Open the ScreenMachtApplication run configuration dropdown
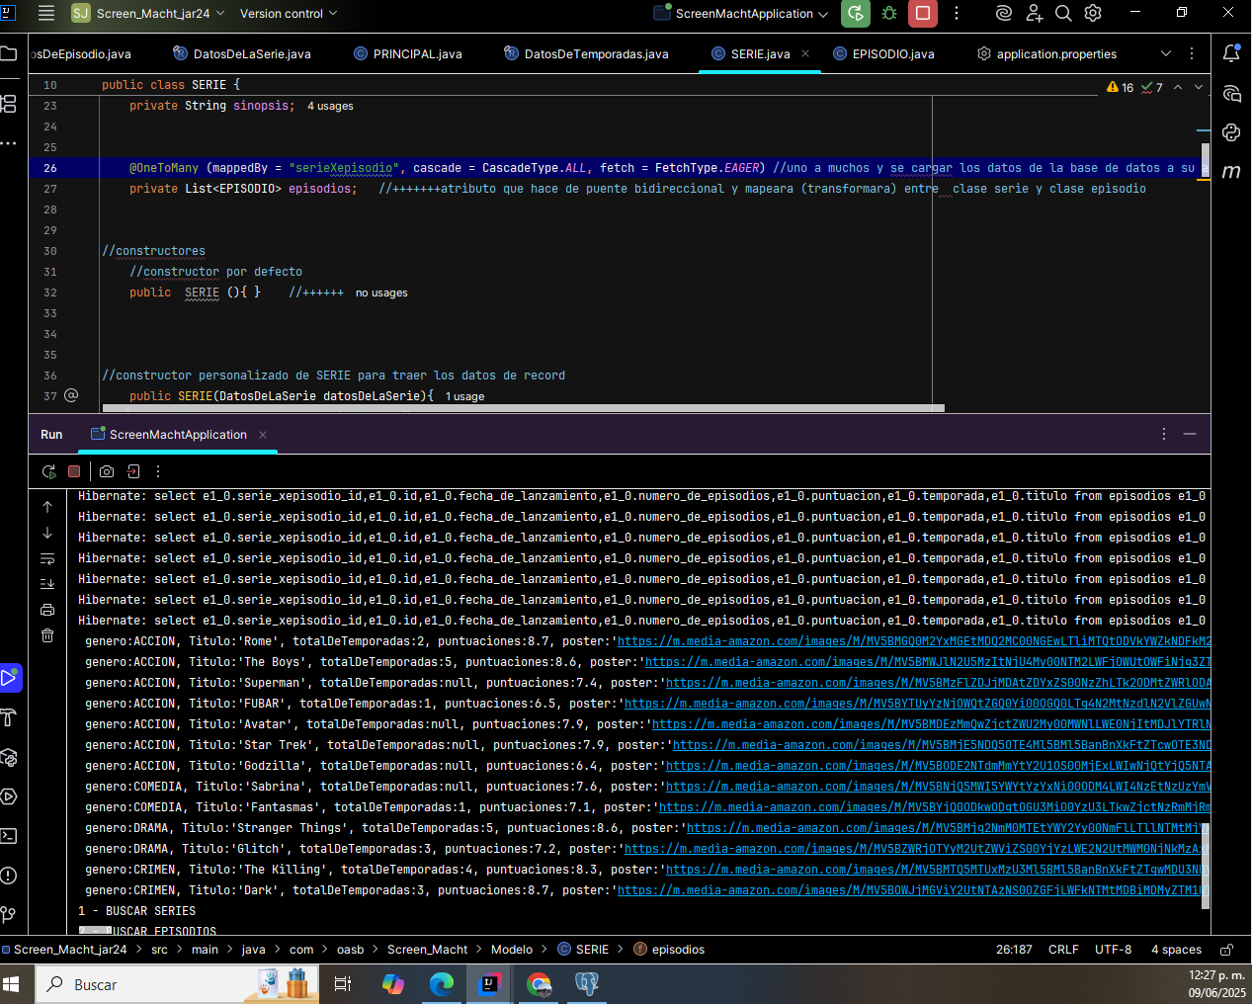 pyautogui.click(x=742, y=13)
